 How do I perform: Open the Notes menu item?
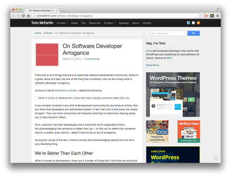tap(74, 23)
